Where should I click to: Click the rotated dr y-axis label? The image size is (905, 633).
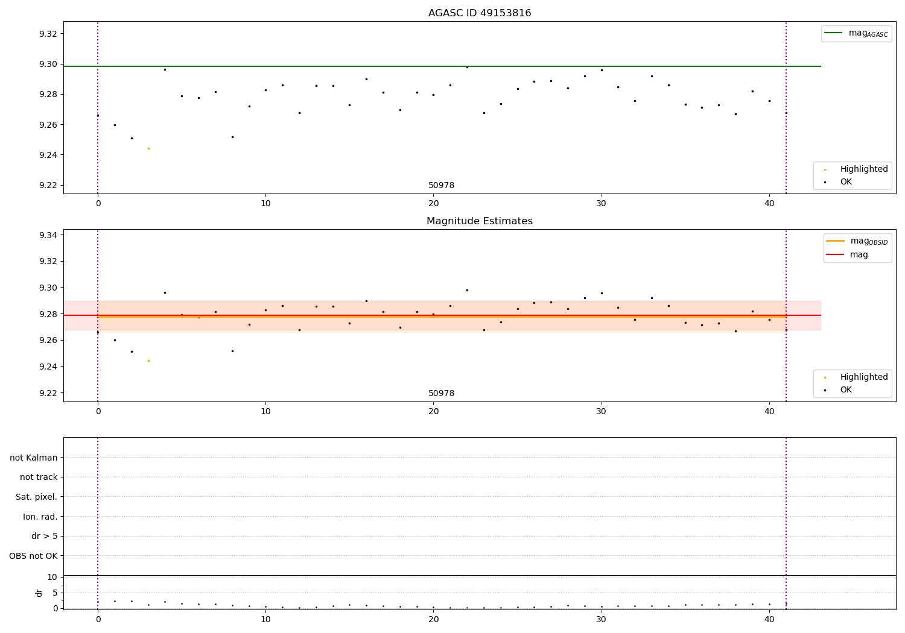point(39,593)
